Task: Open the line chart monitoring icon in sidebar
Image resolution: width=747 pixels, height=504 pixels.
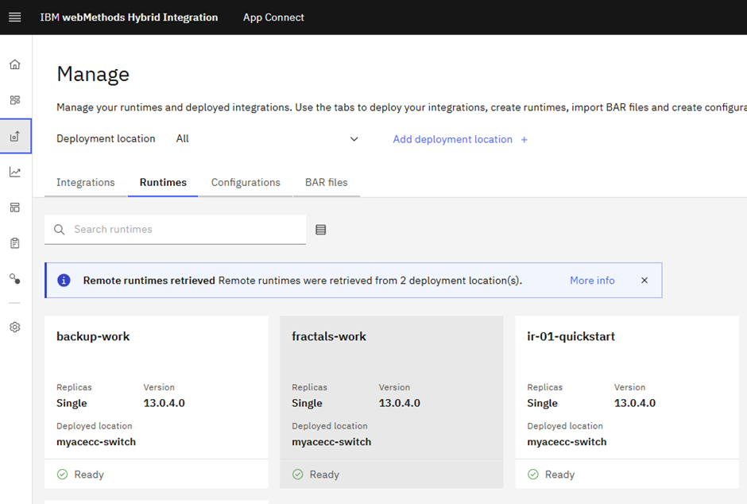Action: (x=15, y=172)
